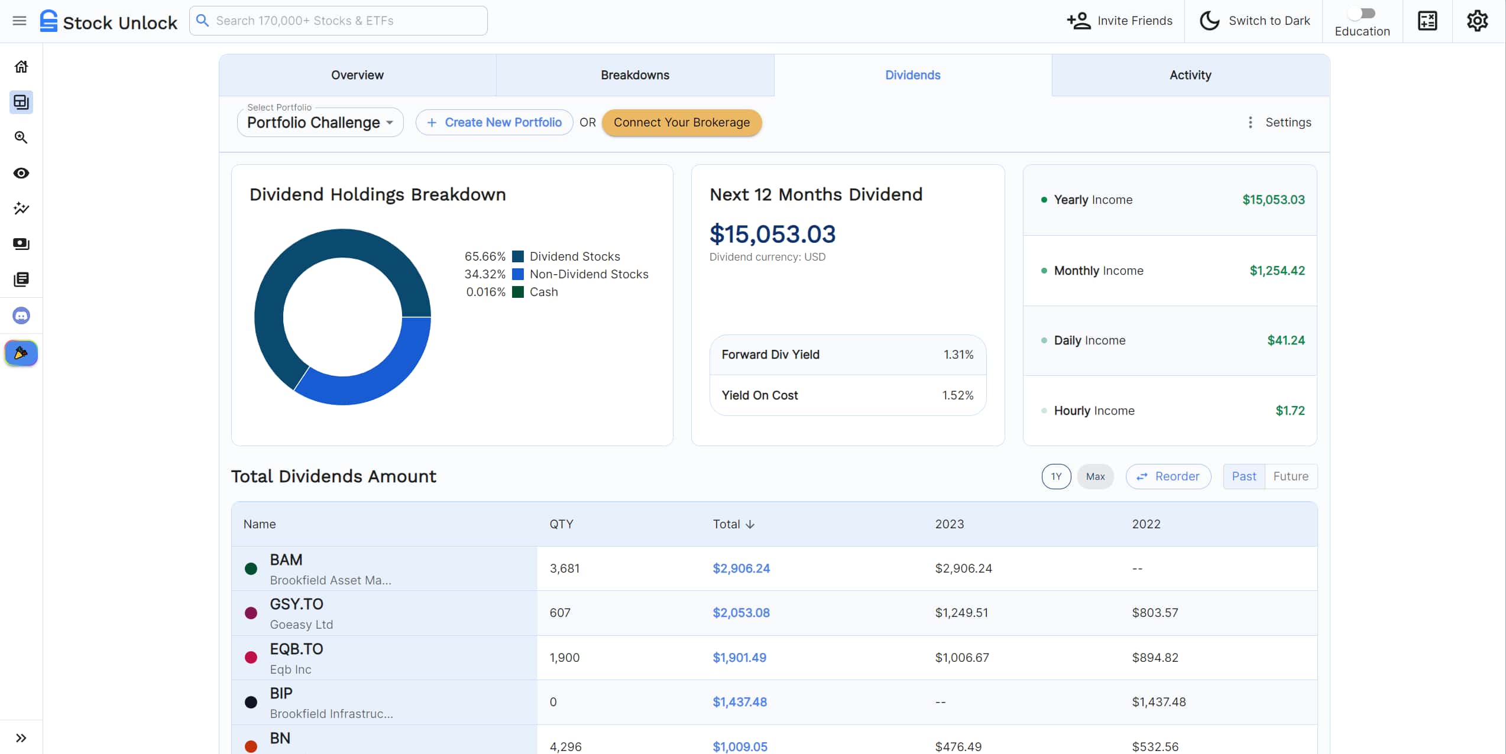Sort by QTY column header

coord(561,524)
